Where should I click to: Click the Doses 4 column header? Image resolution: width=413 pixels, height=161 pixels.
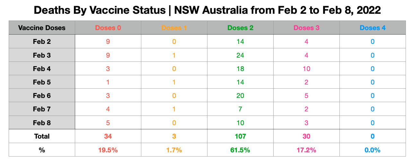click(373, 28)
